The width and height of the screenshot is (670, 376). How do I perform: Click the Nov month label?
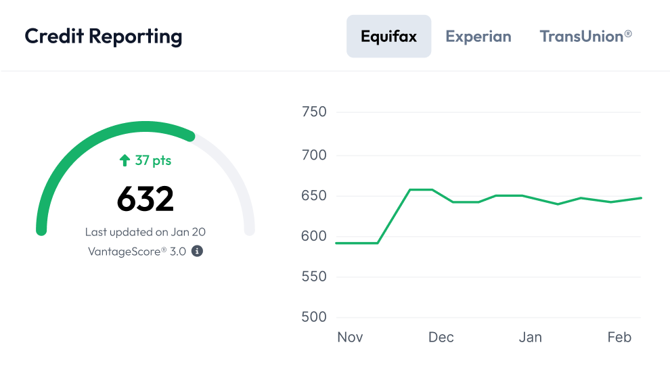(350, 337)
